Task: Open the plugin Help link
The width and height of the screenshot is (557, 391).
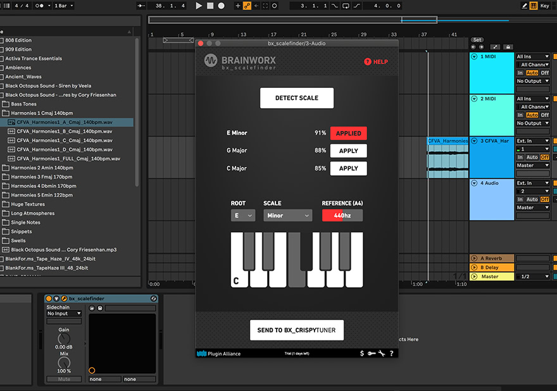Action: pos(376,62)
